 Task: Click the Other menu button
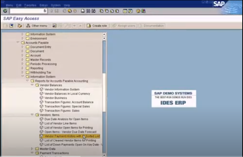pos(37,26)
